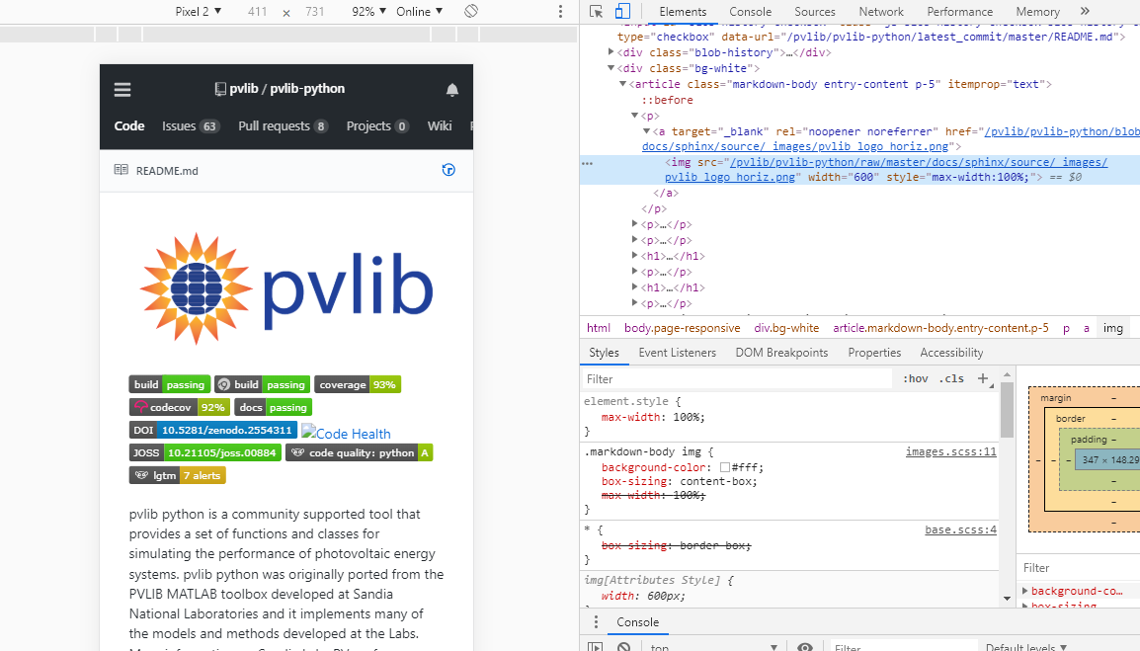1140x651 pixels.
Task: Click the code quality python badge
Action: pos(360,452)
